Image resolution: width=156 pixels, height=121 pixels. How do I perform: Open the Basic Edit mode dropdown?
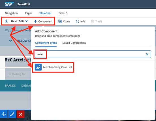(x=20, y=21)
